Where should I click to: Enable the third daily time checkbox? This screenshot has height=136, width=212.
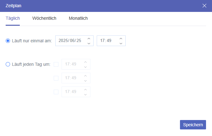(56, 92)
